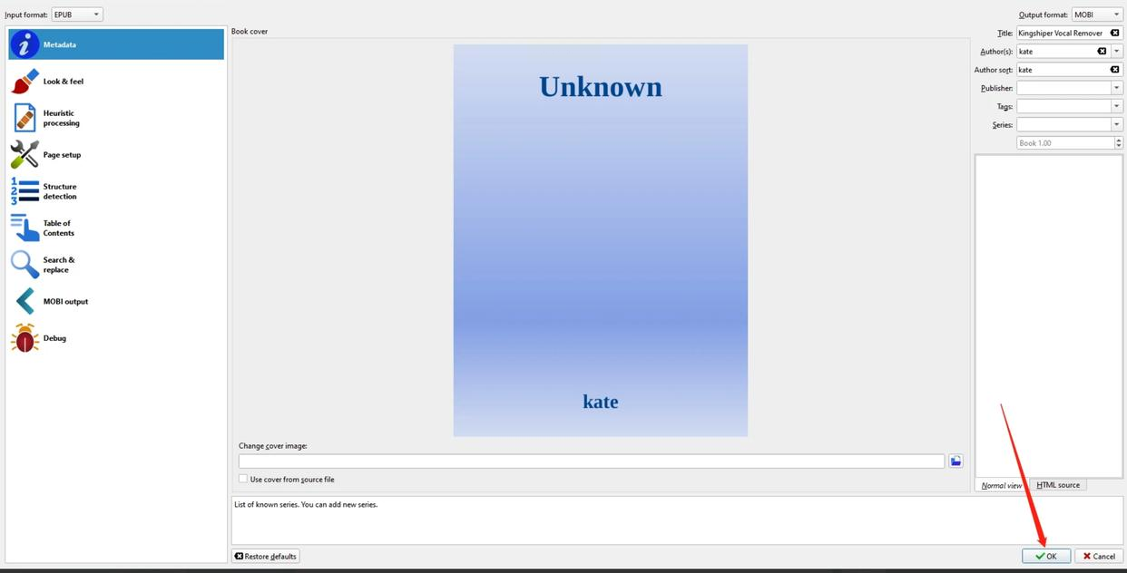The height and width of the screenshot is (573, 1127).
Task: Enable Use cover from source file
Action: [243, 479]
